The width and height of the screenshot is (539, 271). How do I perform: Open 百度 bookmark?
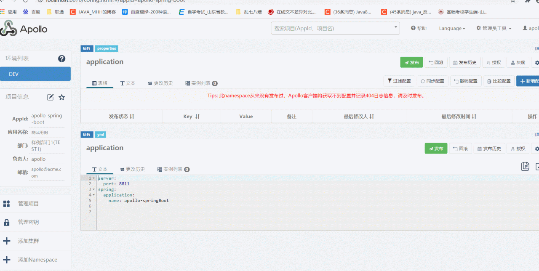pos(32,12)
